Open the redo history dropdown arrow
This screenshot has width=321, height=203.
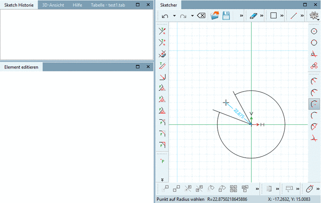point(193,16)
